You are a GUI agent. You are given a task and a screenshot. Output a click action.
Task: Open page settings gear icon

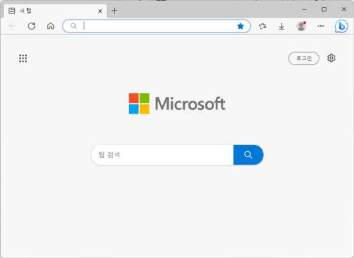tap(331, 58)
